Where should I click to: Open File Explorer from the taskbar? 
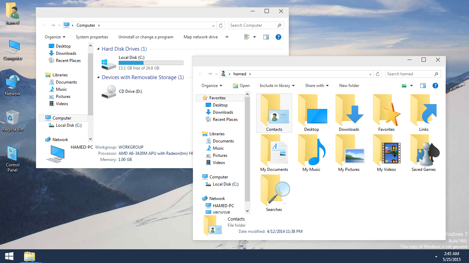(30, 256)
